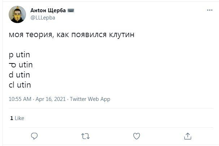View who liked via 1 Like
Screen dimensions: 219x146
(x=17, y=118)
